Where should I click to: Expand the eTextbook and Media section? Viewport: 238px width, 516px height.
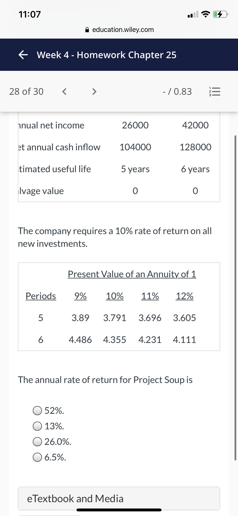[119, 498]
